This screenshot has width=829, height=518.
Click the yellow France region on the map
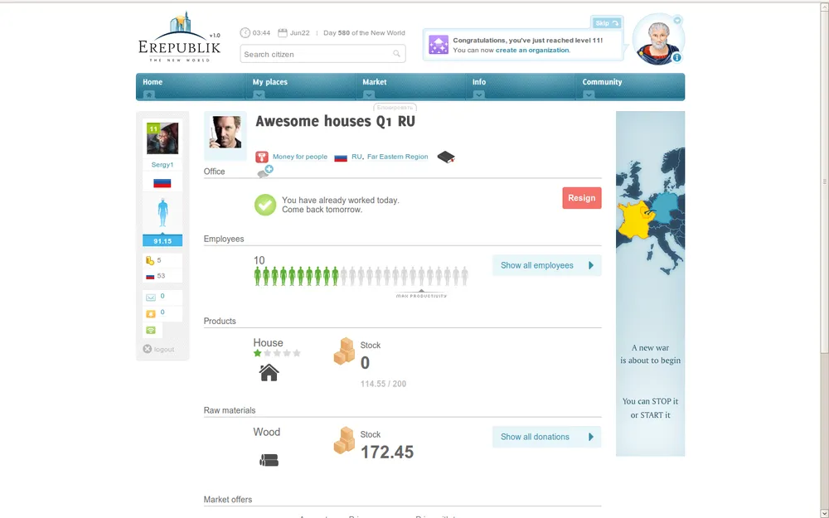pos(636,220)
